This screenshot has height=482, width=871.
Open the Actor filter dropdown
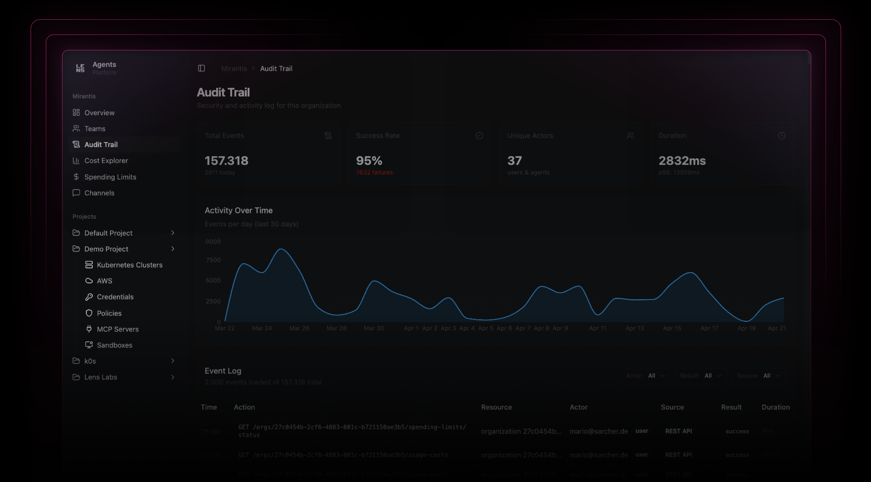645,376
